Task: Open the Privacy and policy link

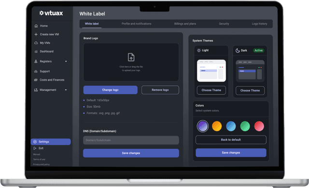Action: 42,164
